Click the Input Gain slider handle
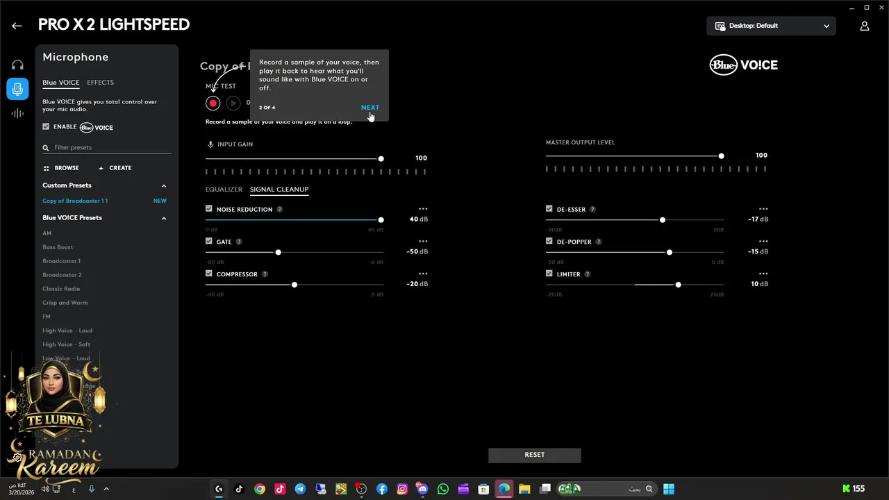Viewport: 889px width, 500px height. click(381, 159)
